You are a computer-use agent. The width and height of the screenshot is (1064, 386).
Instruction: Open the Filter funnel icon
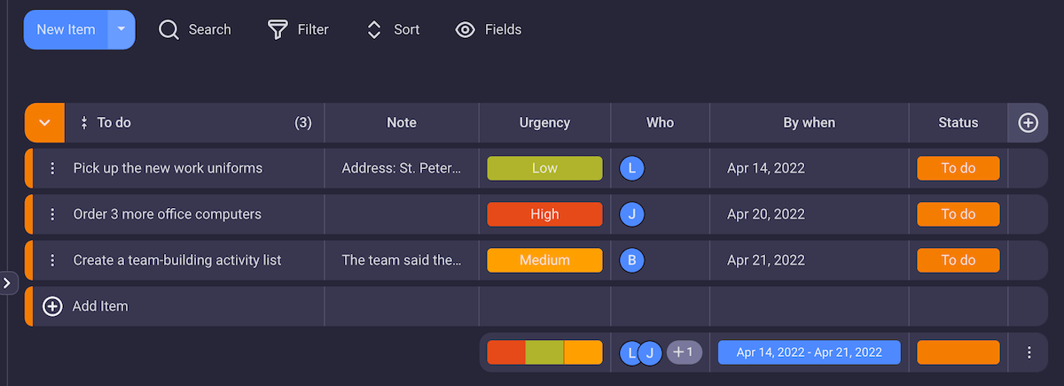[278, 30]
